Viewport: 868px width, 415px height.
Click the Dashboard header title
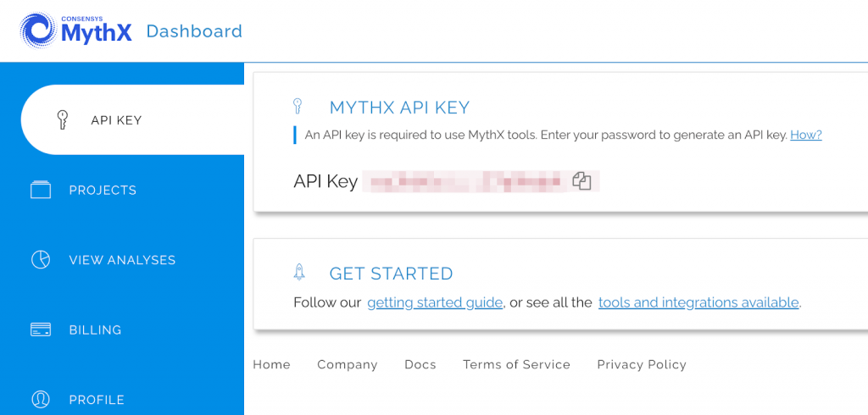[194, 31]
